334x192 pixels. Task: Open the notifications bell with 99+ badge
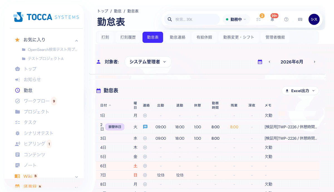coord(272,19)
